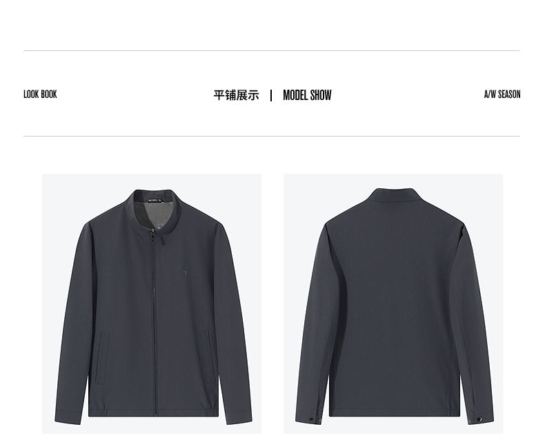Click the collar brand label tag

coord(155,200)
